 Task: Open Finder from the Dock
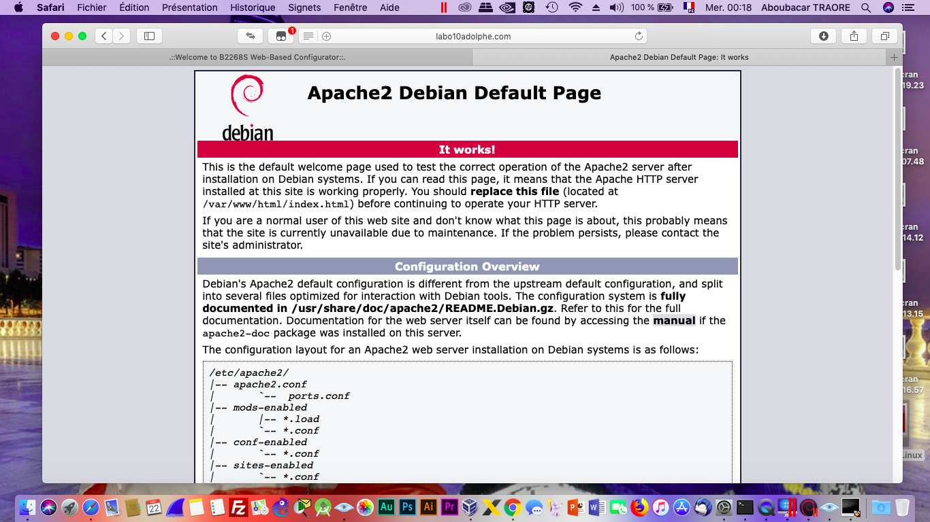pyautogui.click(x=27, y=507)
